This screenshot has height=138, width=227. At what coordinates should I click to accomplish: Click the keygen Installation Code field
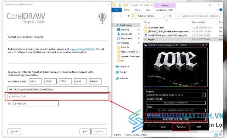pyautogui.click(x=176, y=103)
